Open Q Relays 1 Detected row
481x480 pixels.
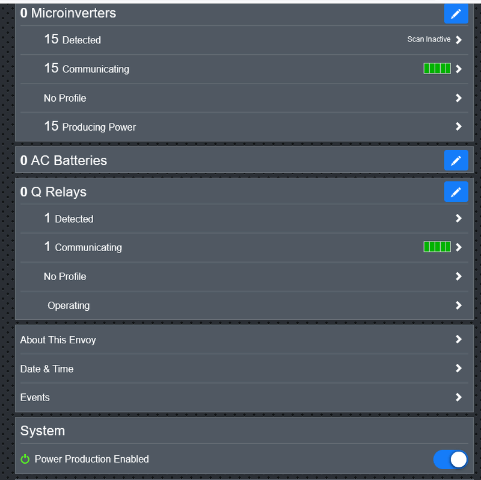[x=69, y=219]
